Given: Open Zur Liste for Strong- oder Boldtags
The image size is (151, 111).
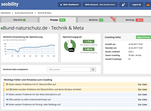Looking at the screenshot, I should click(x=142, y=105).
